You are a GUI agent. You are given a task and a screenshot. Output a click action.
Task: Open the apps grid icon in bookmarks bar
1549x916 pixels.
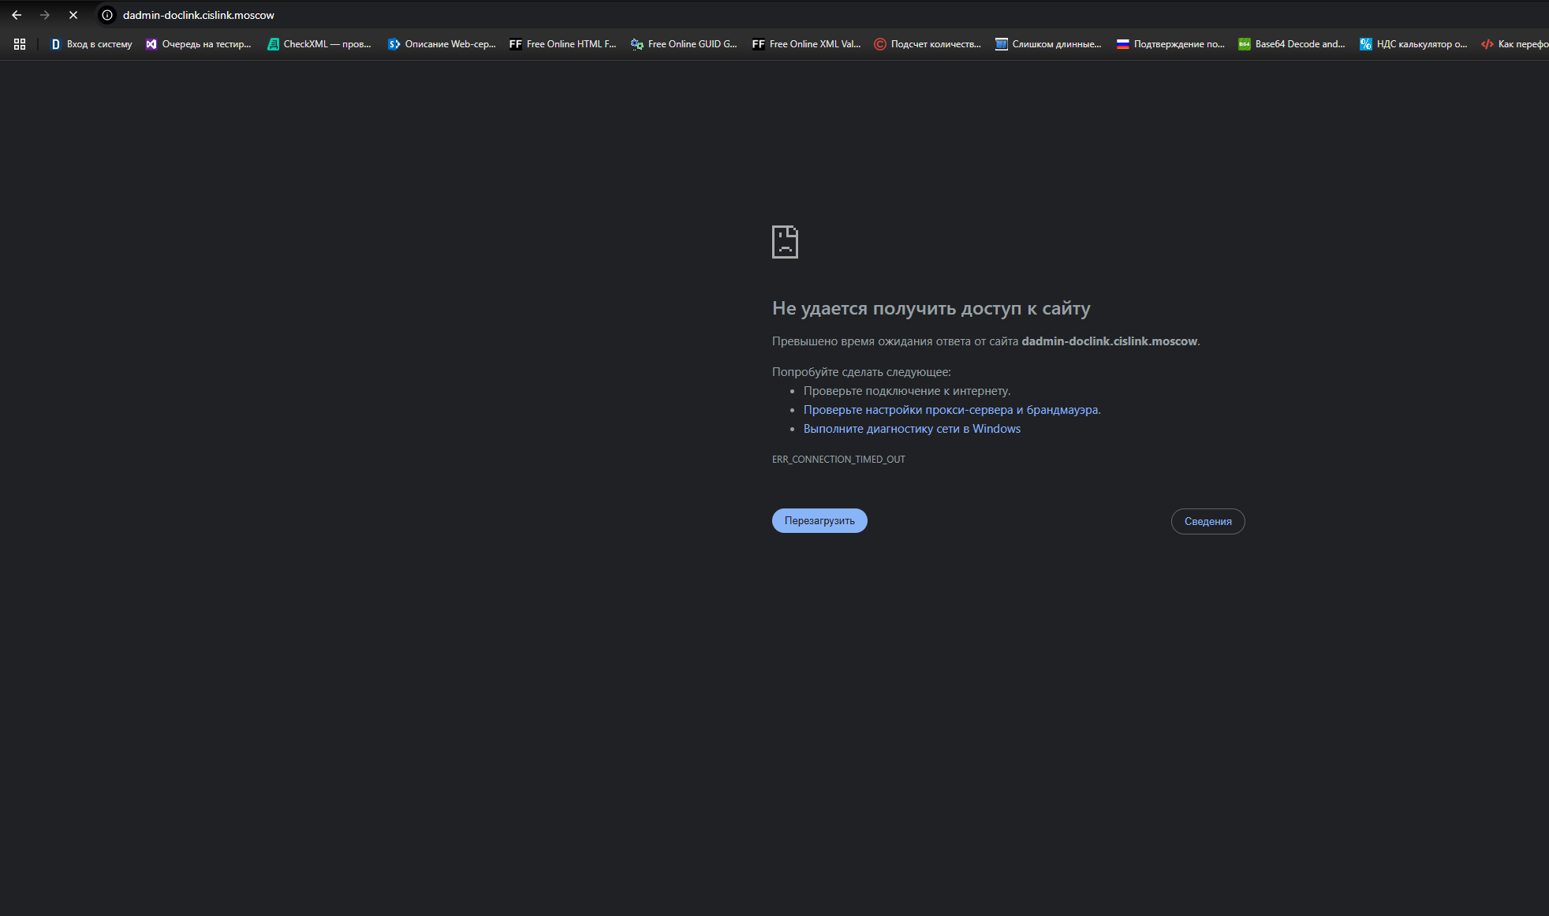click(20, 44)
